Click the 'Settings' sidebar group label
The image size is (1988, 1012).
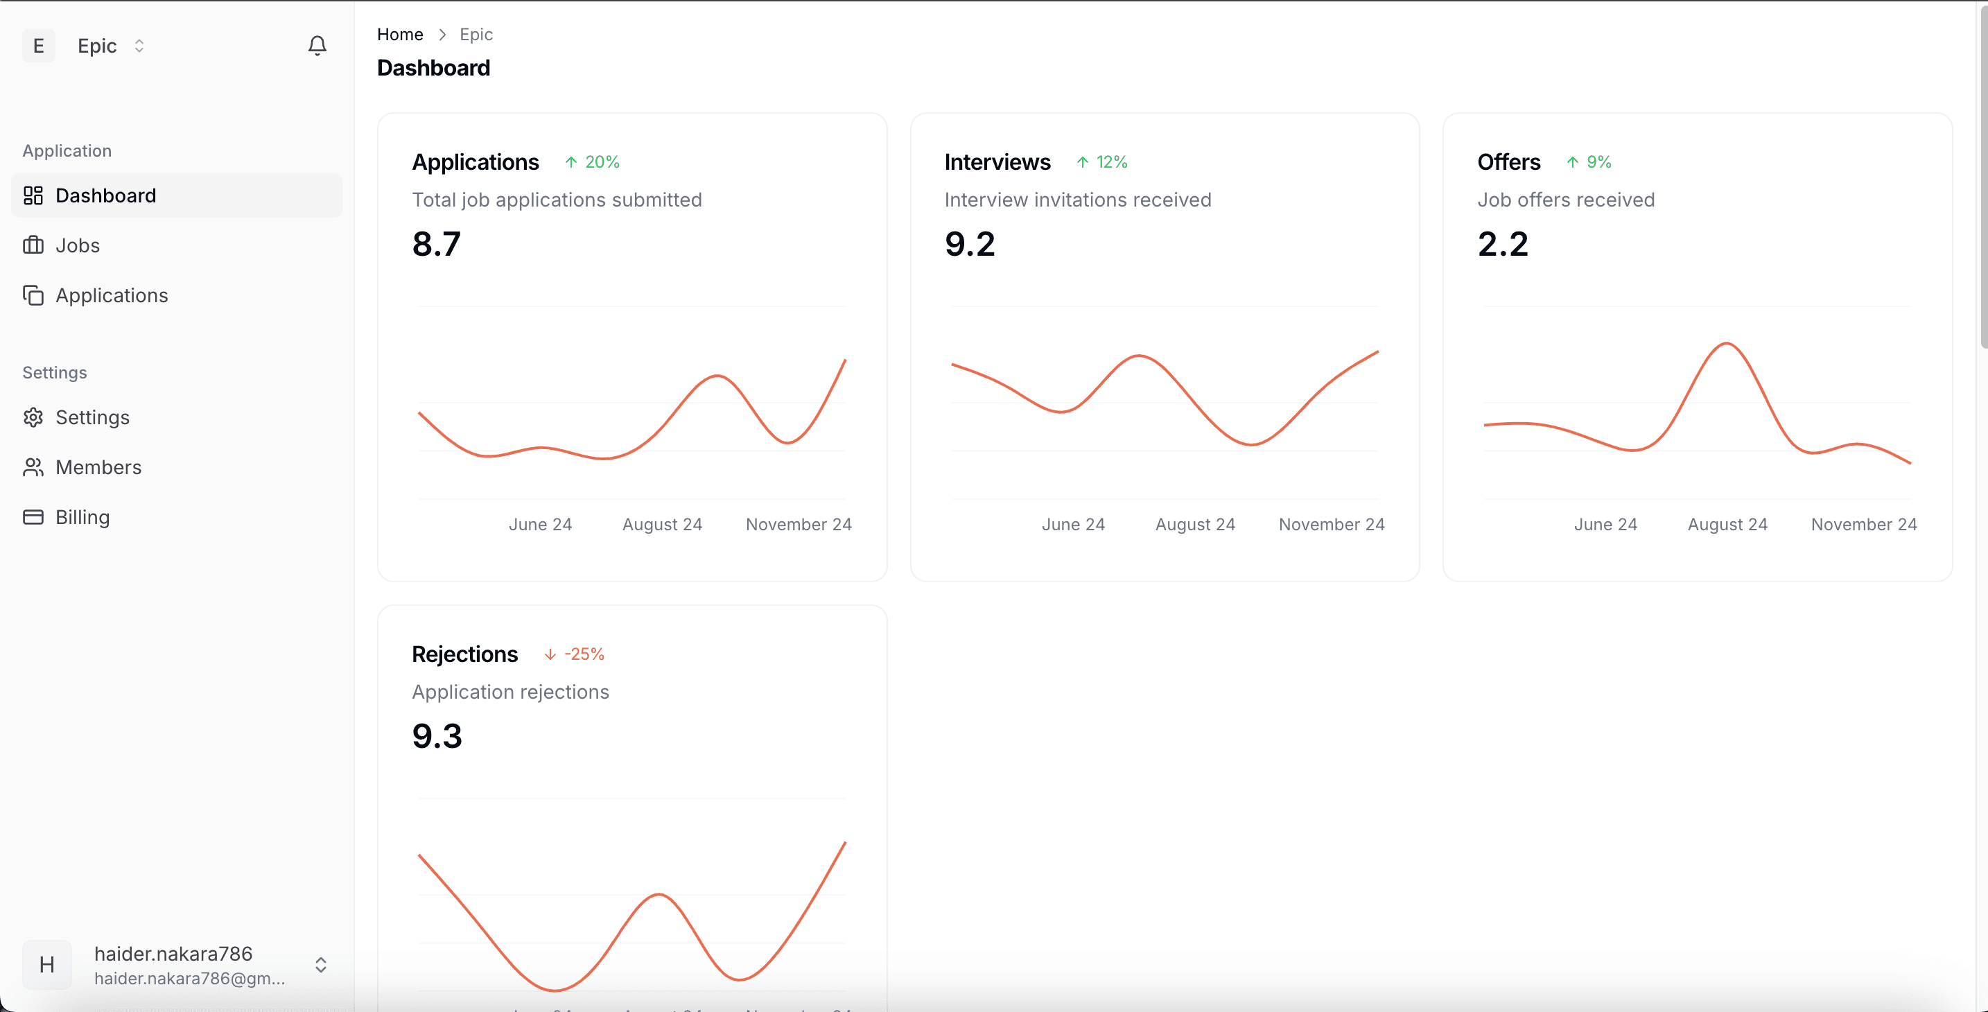pos(55,373)
